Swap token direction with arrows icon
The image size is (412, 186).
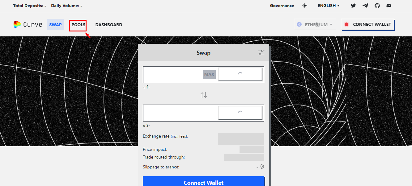tap(204, 95)
